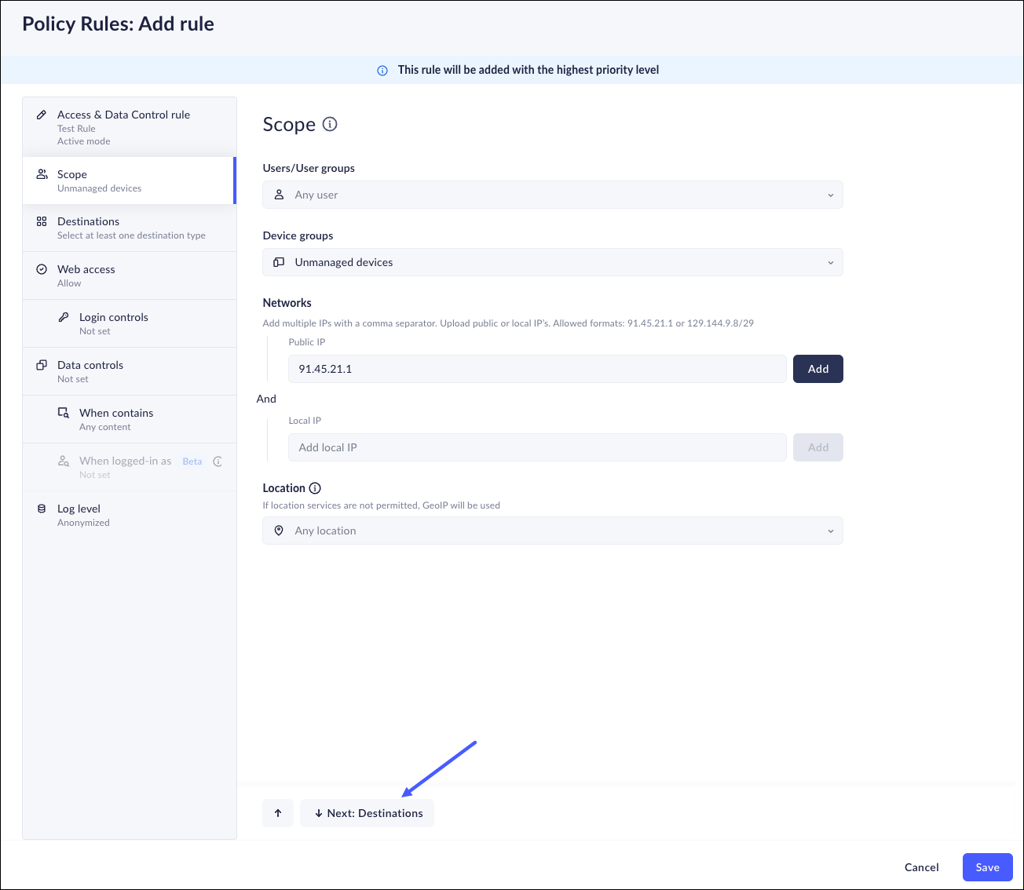Open the Any location dropdown
The height and width of the screenshot is (890, 1024).
(552, 531)
